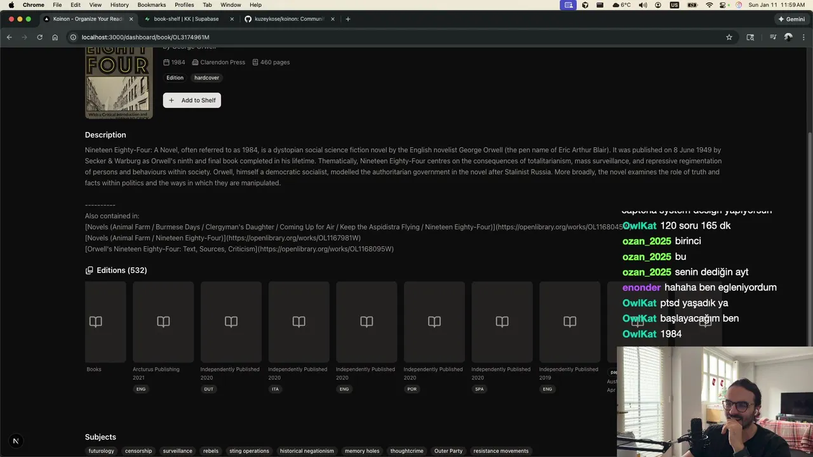Click the battery status icon

(692, 5)
